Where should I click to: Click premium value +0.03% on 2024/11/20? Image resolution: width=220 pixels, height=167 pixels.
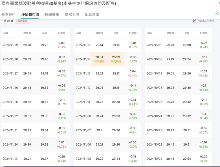[x=61, y=147]
